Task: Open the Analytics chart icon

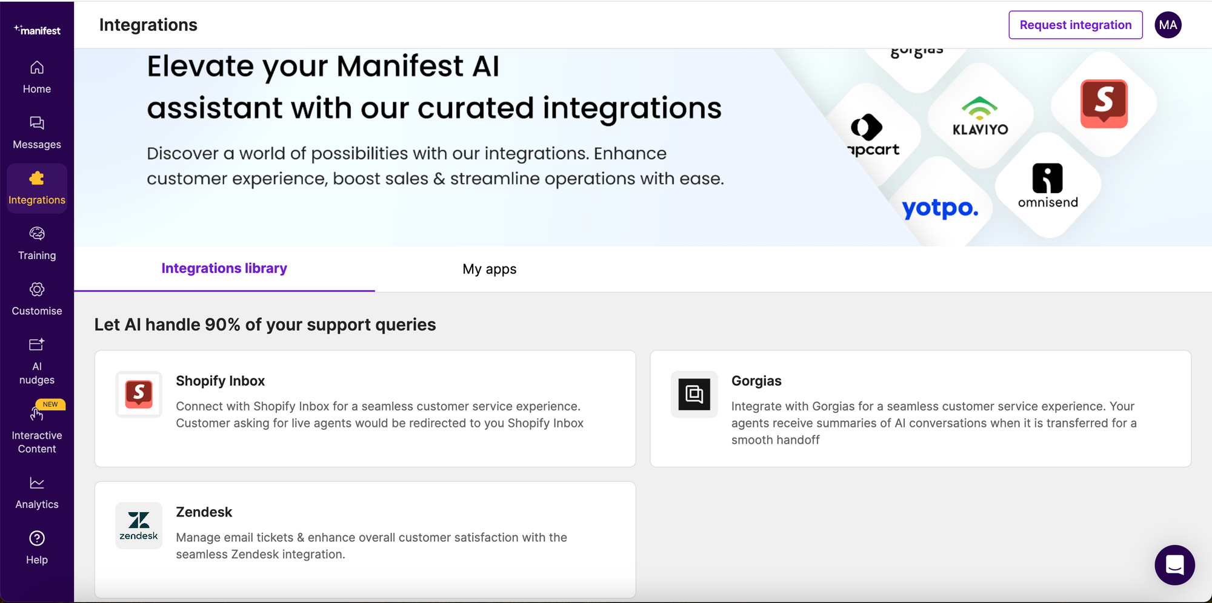Action: click(36, 482)
